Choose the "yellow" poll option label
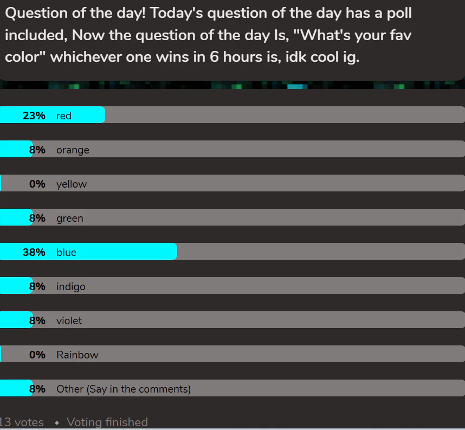Viewport: 465px width, 430px height. (72, 184)
